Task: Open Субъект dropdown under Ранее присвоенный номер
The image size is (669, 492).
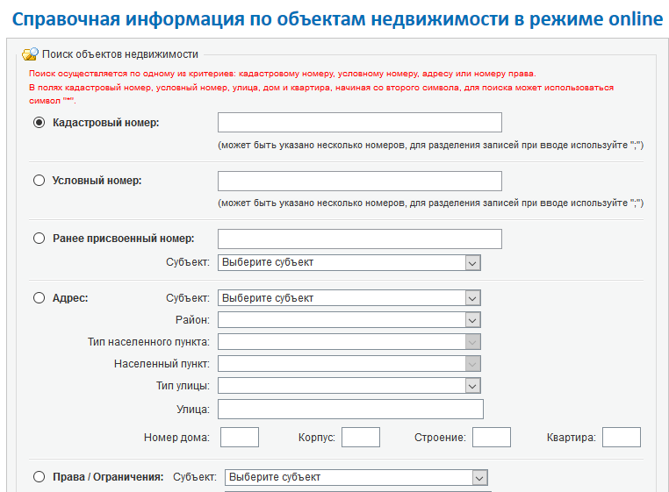Action: (x=349, y=262)
